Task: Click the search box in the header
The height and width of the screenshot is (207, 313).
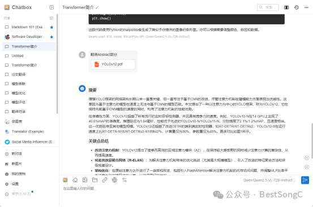Action: [x=268, y=7]
